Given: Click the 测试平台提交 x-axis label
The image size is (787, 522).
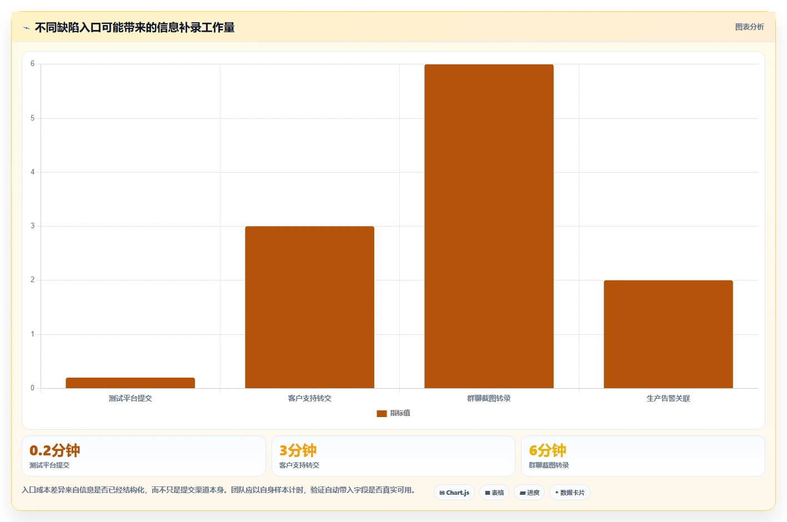Looking at the screenshot, I should click(x=130, y=398).
